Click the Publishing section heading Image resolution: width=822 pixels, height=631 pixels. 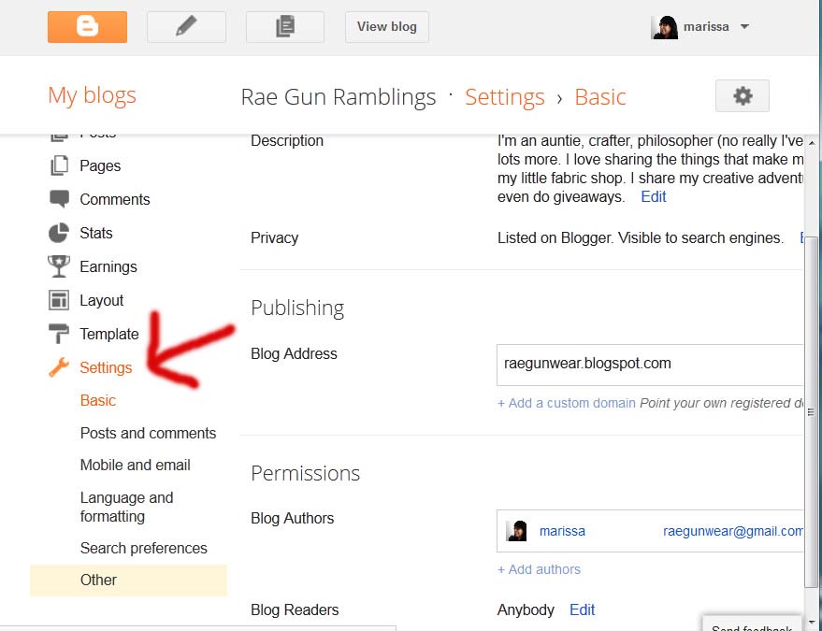tap(297, 308)
